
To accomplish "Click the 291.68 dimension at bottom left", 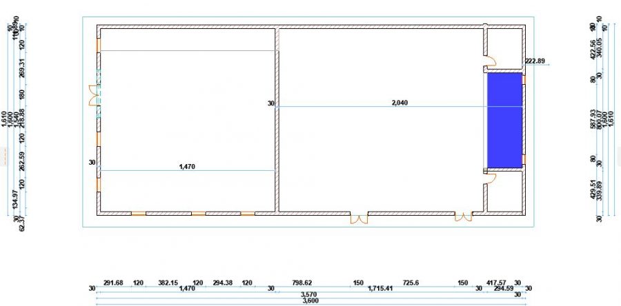I will coord(113,282).
